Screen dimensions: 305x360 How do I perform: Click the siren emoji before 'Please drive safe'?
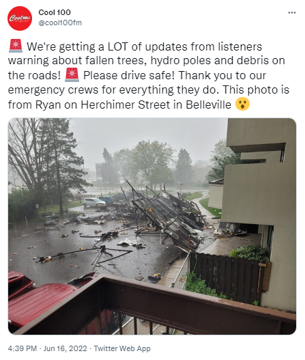point(72,75)
